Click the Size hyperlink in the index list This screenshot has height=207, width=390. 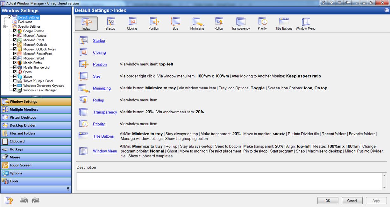pyautogui.click(x=96, y=76)
